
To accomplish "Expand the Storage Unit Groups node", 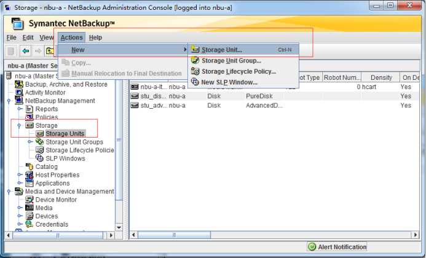I will [30, 142].
